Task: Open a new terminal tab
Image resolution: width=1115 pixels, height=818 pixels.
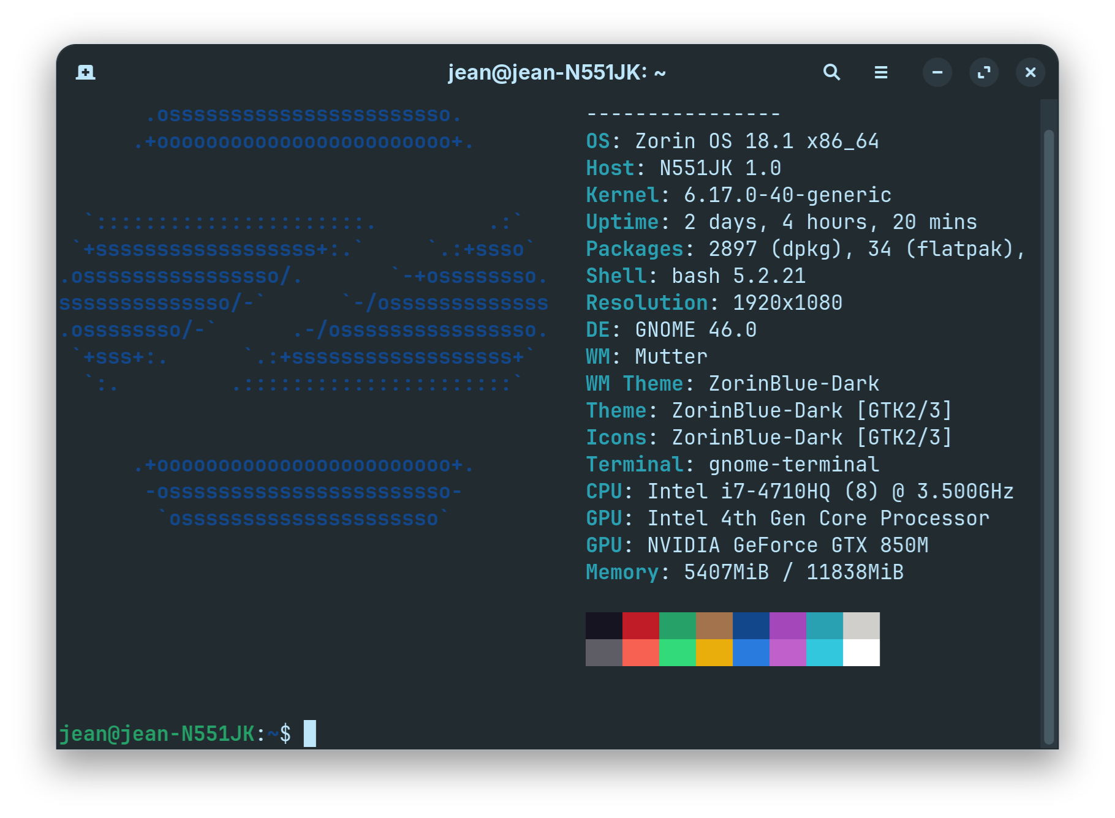Action: click(x=85, y=72)
